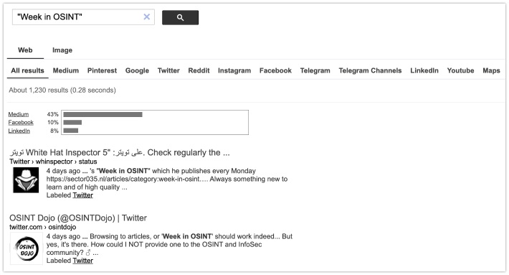Viewport: 509px width, 275px height.
Task: Filter results by Pinterest
Action: point(102,70)
